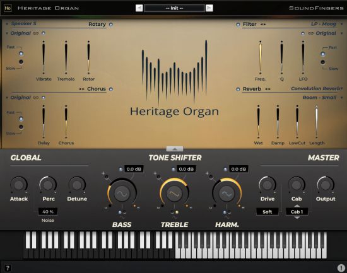Click the Cab 1 selector
The height and width of the screenshot is (273, 347).
point(297,212)
